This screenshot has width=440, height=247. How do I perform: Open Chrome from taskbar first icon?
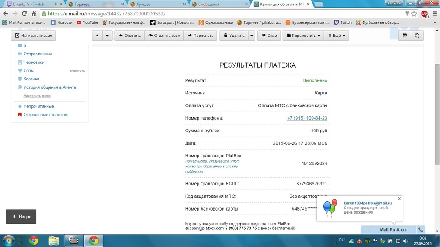[x=34, y=240]
